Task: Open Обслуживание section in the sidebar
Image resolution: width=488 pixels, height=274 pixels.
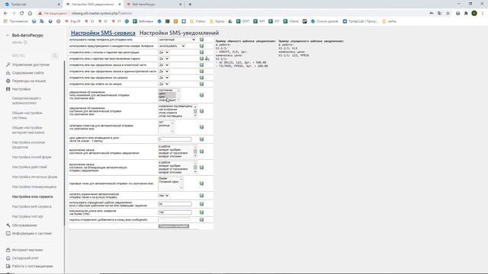Action: 24,225
